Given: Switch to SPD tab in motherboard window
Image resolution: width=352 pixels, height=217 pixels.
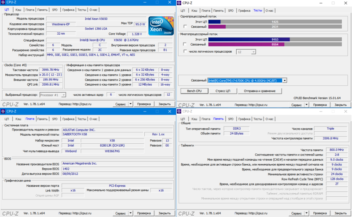Looking at the screenshot, I should pyautogui.click(x=55, y=119).
